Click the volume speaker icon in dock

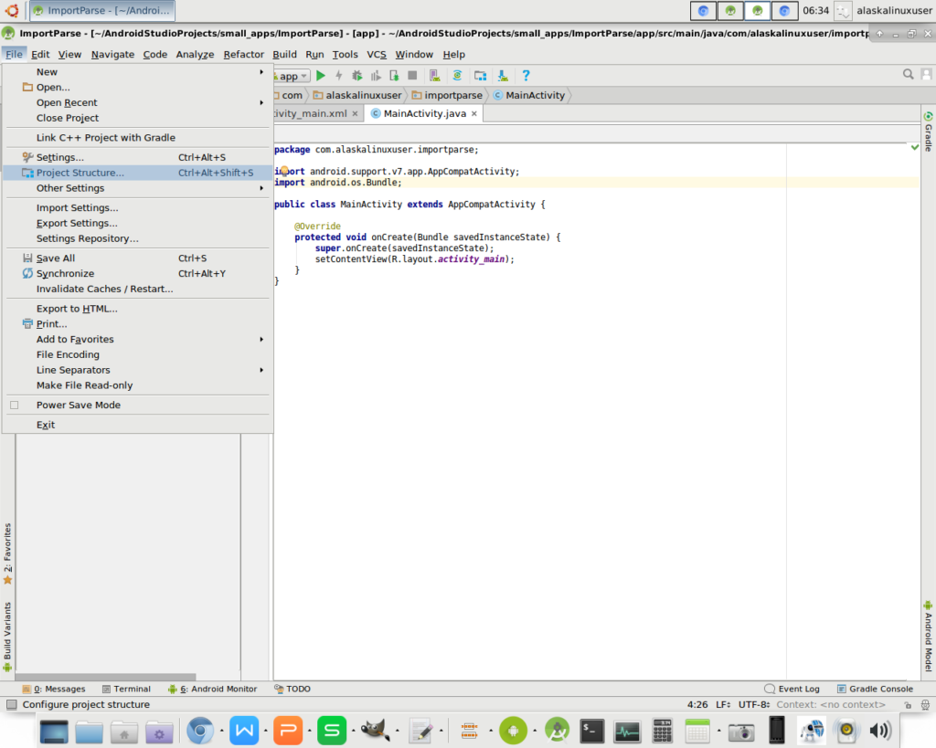(880, 731)
